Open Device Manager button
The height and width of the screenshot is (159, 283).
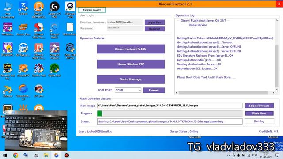[131, 79]
